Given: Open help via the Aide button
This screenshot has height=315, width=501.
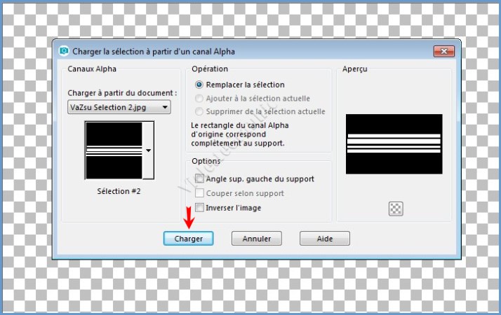Looking at the screenshot, I should tap(324, 239).
